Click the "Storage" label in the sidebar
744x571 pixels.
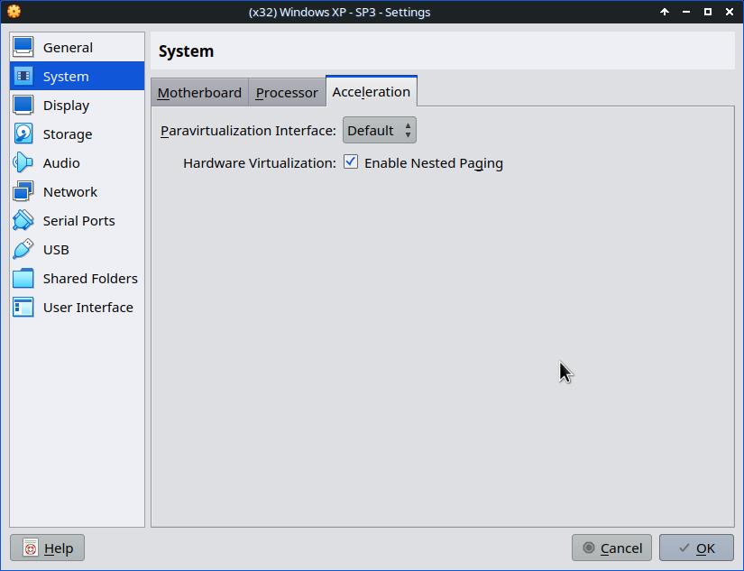[x=68, y=134]
